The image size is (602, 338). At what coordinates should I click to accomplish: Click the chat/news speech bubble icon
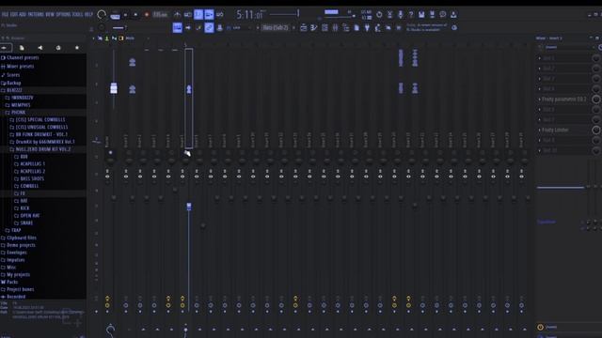443,15
